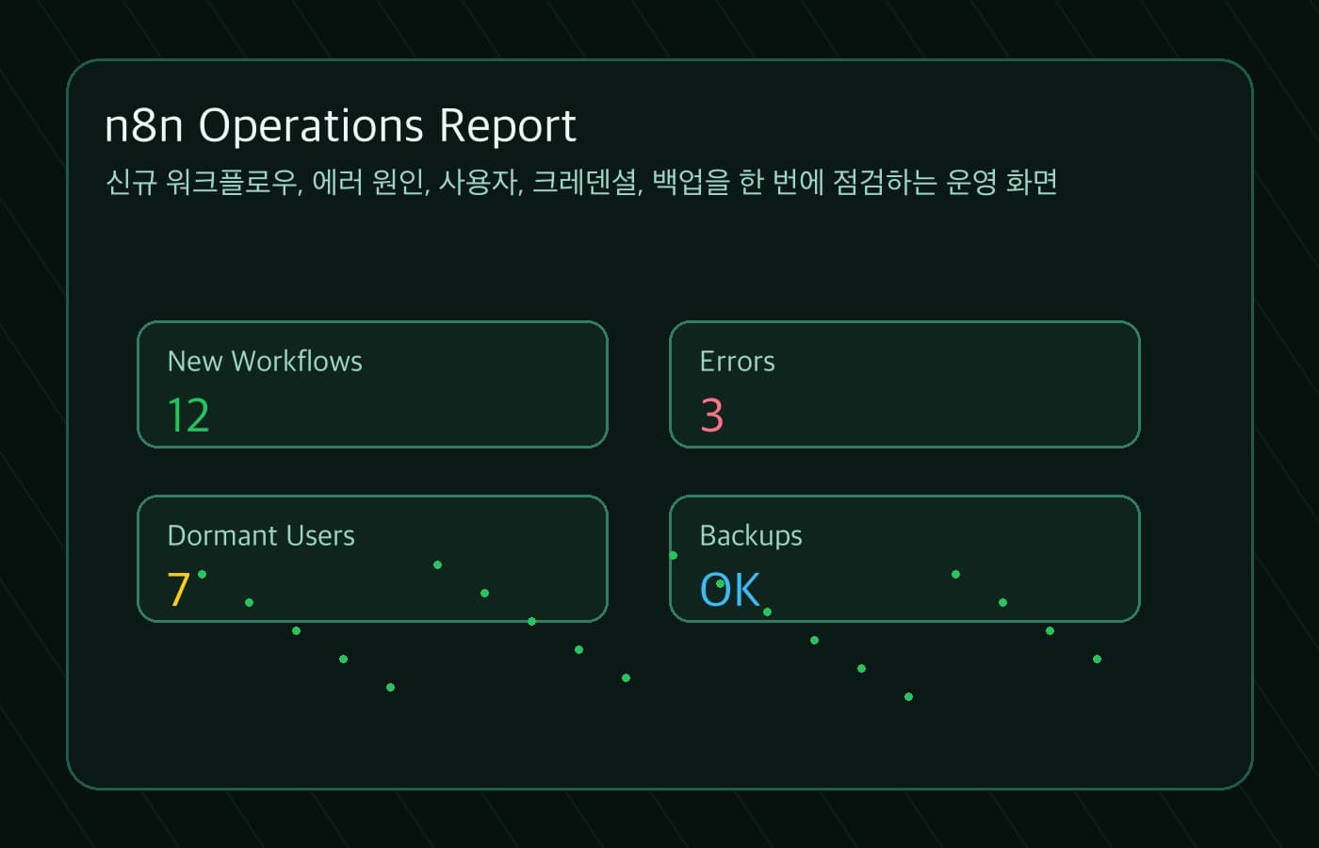Select the New Workflows label
1319x848 pixels.
point(265,361)
